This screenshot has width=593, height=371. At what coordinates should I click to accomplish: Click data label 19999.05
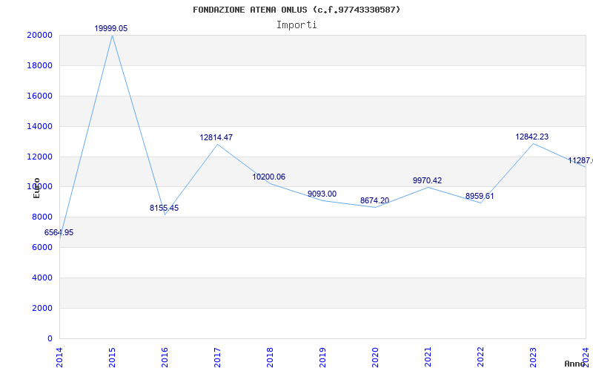110,28
